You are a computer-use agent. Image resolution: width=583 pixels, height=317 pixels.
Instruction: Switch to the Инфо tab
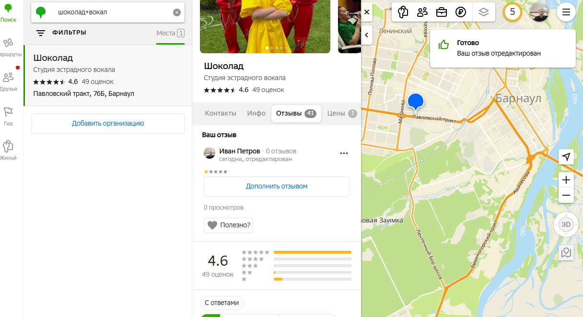coord(257,114)
